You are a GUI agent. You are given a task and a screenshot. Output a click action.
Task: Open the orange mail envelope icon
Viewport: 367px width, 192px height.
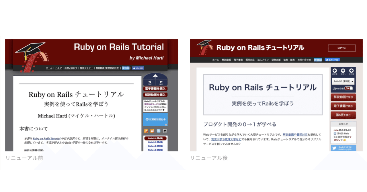pos(152,131)
